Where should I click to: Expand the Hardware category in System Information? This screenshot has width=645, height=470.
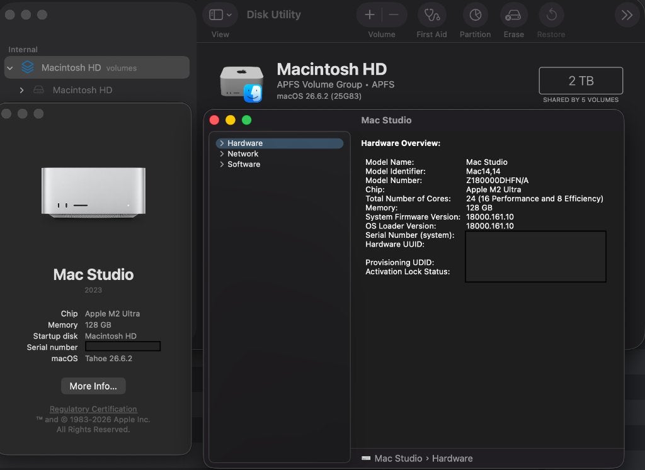tap(222, 143)
